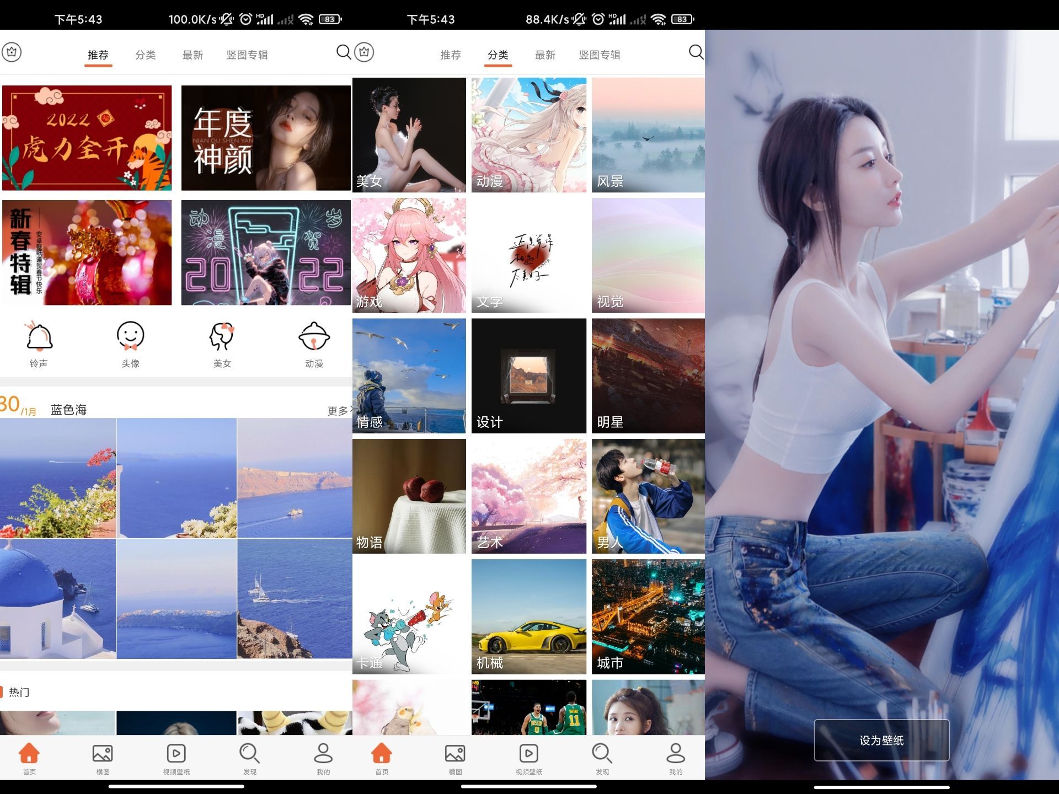Open the 明星 category tile
This screenshot has height=794, width=1059.
648,375
